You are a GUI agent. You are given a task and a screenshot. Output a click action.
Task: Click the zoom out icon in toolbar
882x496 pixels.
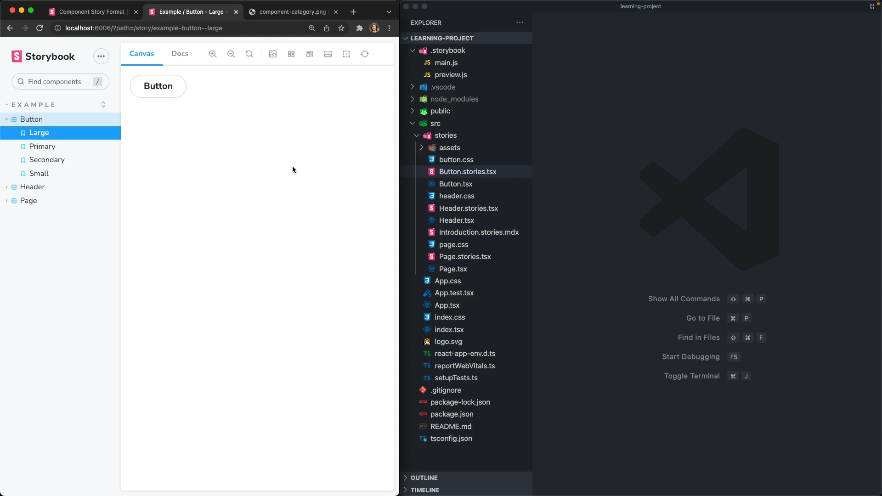[x=231, y=54]
